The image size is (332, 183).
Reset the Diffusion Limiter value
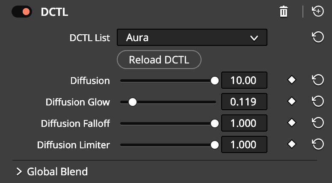tap(318, 144)
